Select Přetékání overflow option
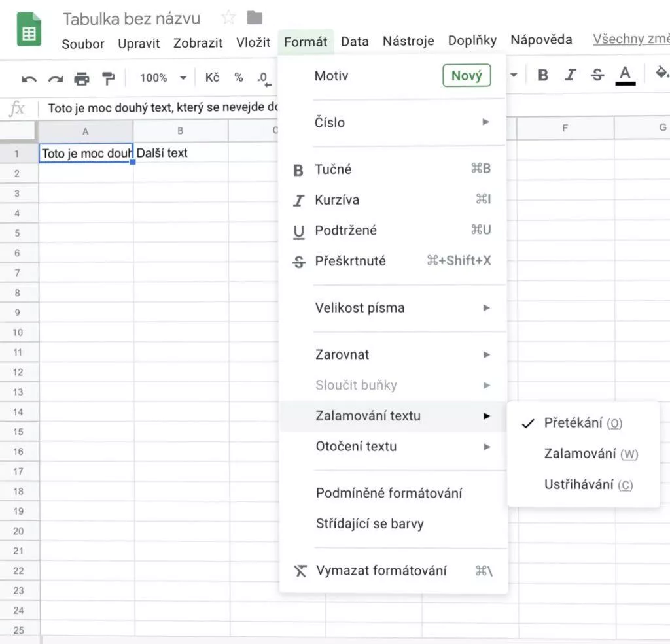 (583, 423)
